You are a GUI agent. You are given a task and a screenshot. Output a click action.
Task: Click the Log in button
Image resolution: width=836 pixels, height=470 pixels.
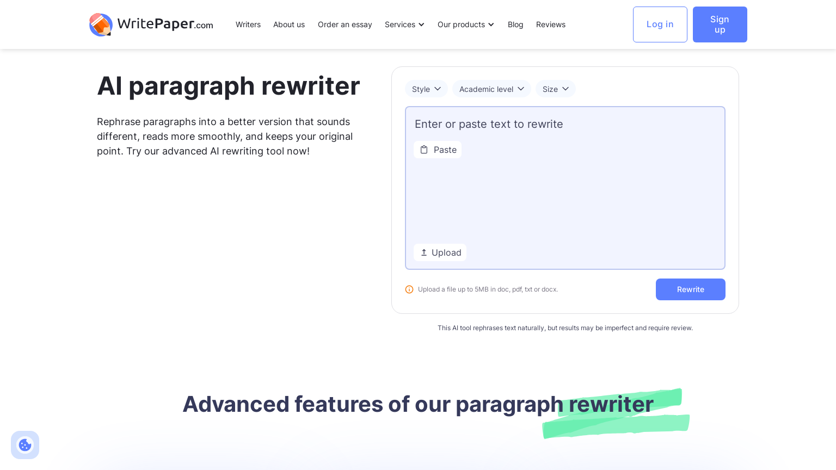[x=660, y=24]
